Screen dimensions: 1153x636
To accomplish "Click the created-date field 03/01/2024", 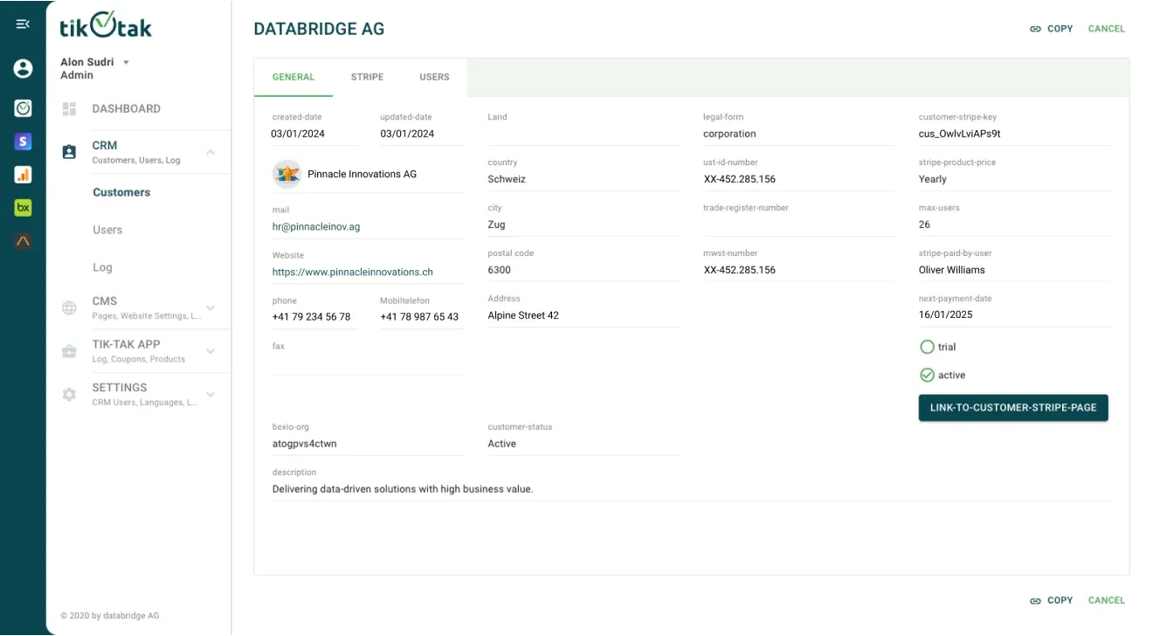I will coord(314,128).
